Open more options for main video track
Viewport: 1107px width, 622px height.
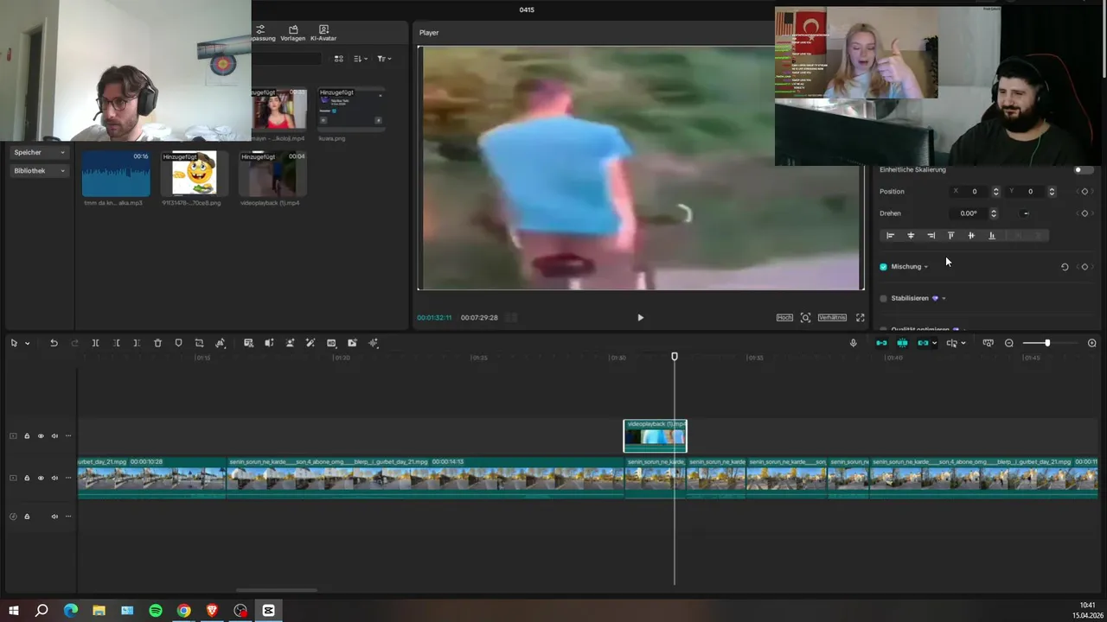(x=68, y=478)
